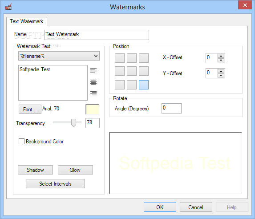Set position to top-center square
The image size is (255, 219).
pos(132,58)
